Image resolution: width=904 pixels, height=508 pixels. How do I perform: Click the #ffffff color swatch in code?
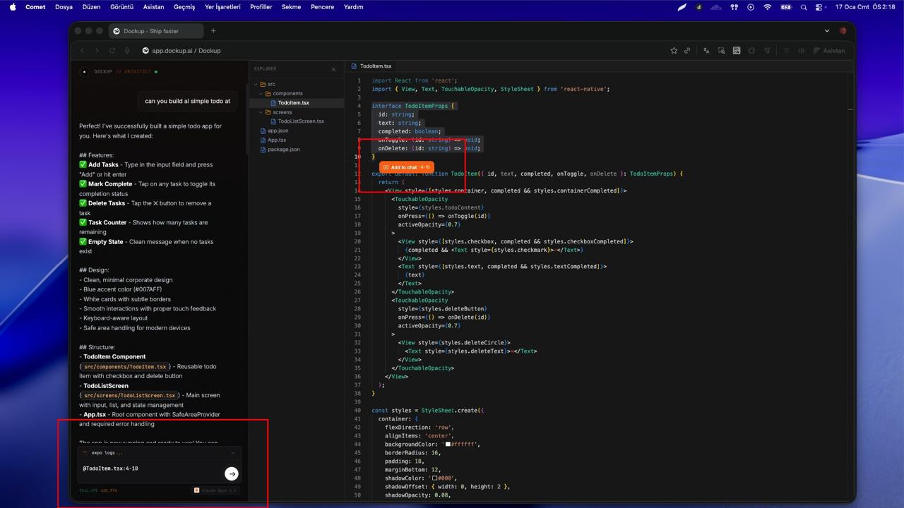448,445
